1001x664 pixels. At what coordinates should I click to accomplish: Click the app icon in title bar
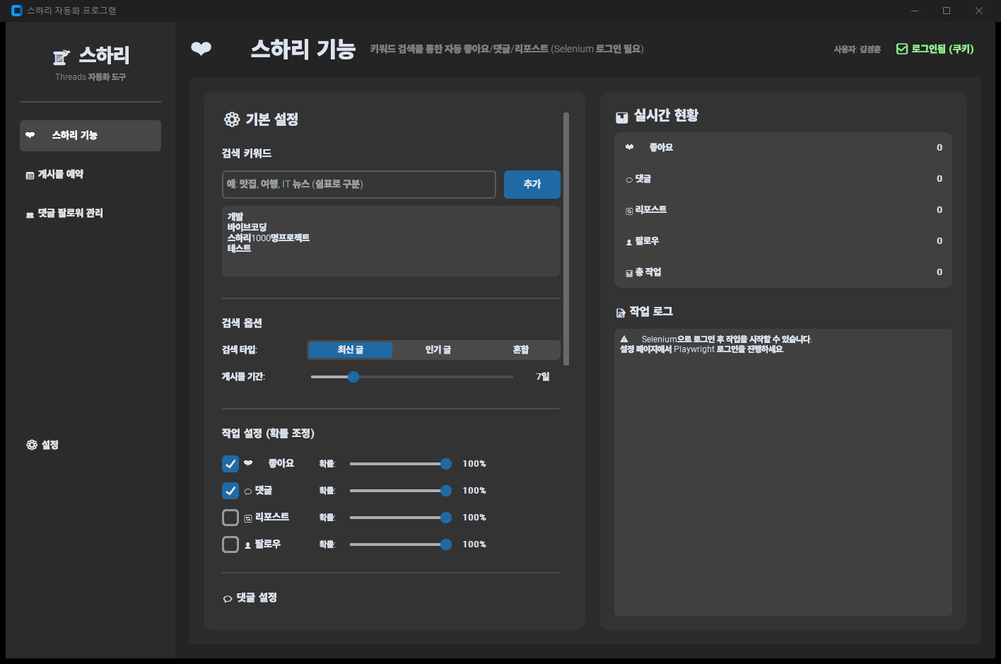[x=16, y=11]
